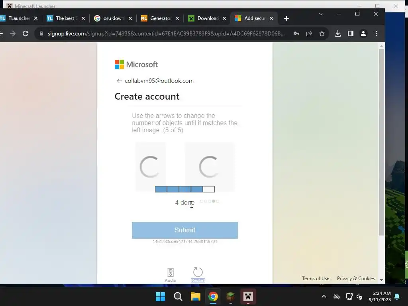
Task: Click the scroll down arrow of the page
Action: click(381, 280)
